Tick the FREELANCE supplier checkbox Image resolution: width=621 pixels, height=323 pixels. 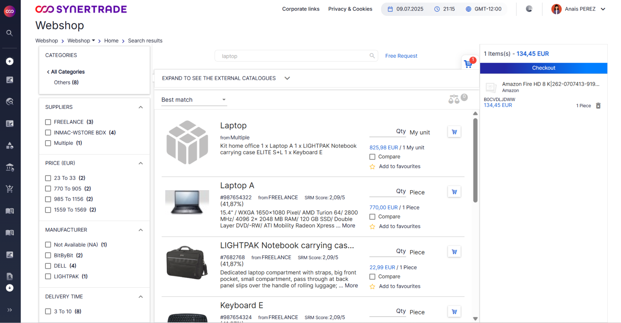(x=48, y=122)
